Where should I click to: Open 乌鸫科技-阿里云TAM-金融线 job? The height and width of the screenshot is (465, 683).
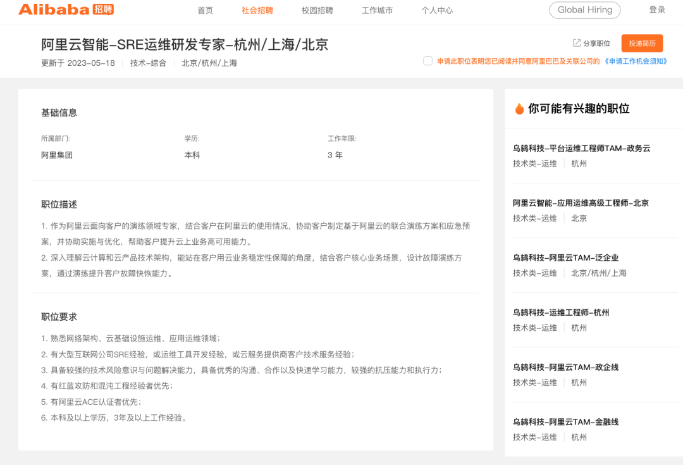tap(565, 422)
